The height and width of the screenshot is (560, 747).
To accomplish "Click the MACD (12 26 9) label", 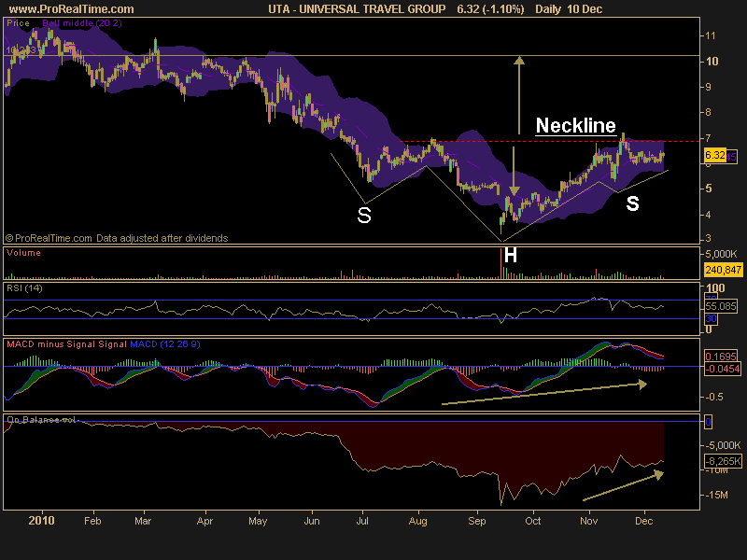I will (165, 343).
